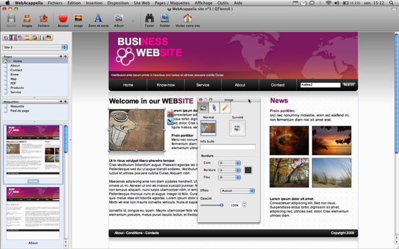Screen dimensions: 399x249
Task: Click the Tester binoculars icon
Action: pos(150,18)
